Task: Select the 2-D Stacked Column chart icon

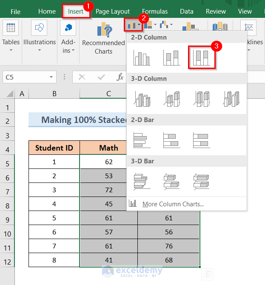Action: point(171,57)
